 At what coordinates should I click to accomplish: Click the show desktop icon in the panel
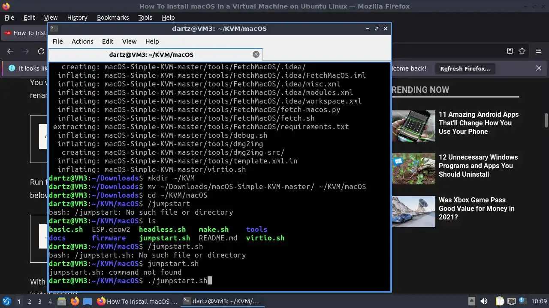click(87, 301)
